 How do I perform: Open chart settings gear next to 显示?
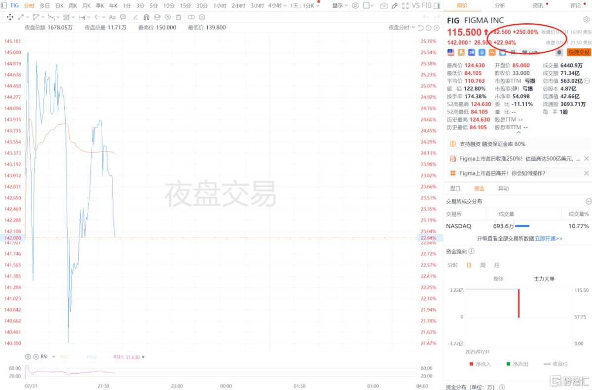pos(355,5)
